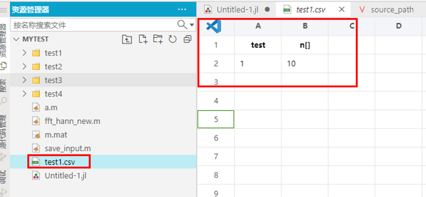426x197 pixels.
Task: Open the m.mat file
Action: [103, 135]
